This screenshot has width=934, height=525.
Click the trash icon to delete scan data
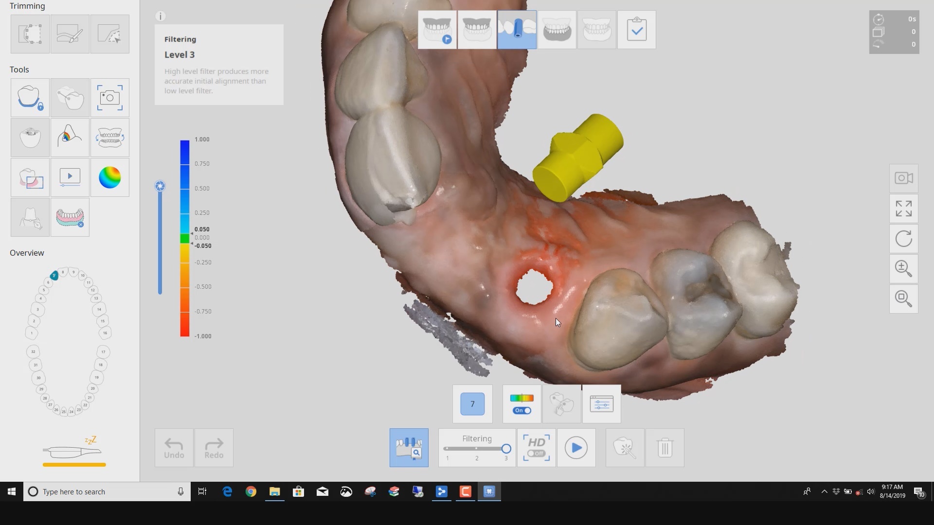coord(665,447)
